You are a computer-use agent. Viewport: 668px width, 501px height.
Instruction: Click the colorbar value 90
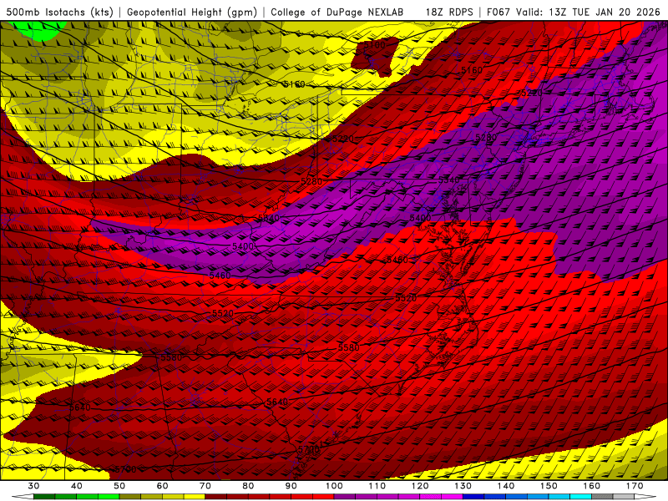pyautogui.click(x=291, y=486)
